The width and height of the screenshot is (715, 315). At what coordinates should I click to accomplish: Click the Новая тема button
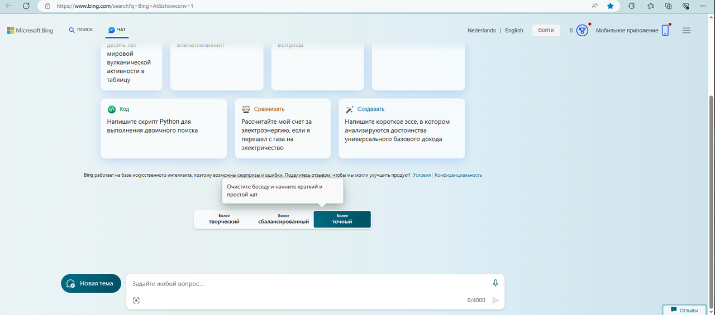tap(91, 283)
